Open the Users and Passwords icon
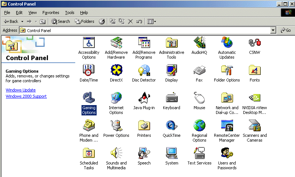The width and height of the screenshot is (295, 177). click(227, 153)
